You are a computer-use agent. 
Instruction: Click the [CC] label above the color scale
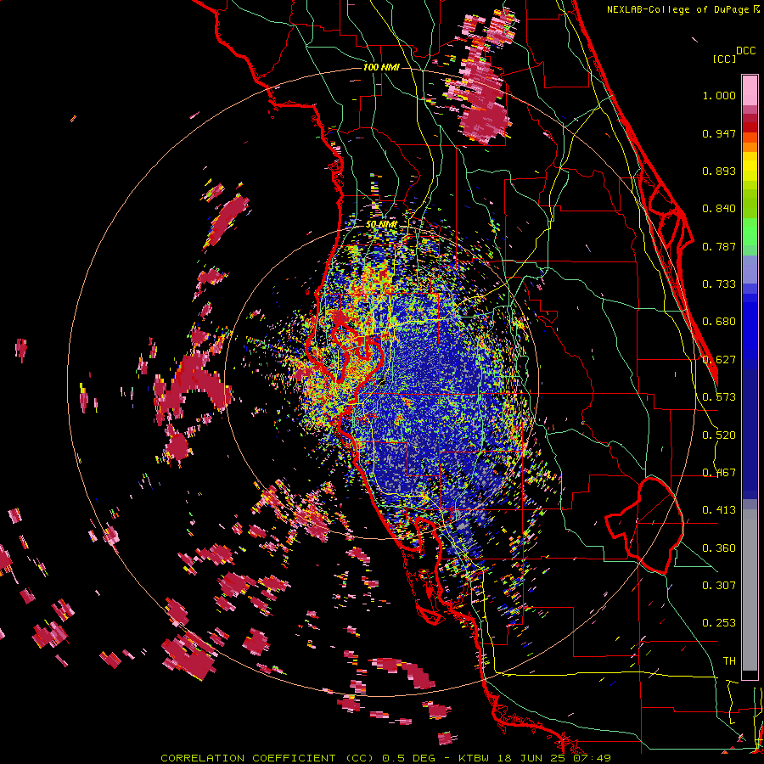pyautogui.click(x=725, y=59)
